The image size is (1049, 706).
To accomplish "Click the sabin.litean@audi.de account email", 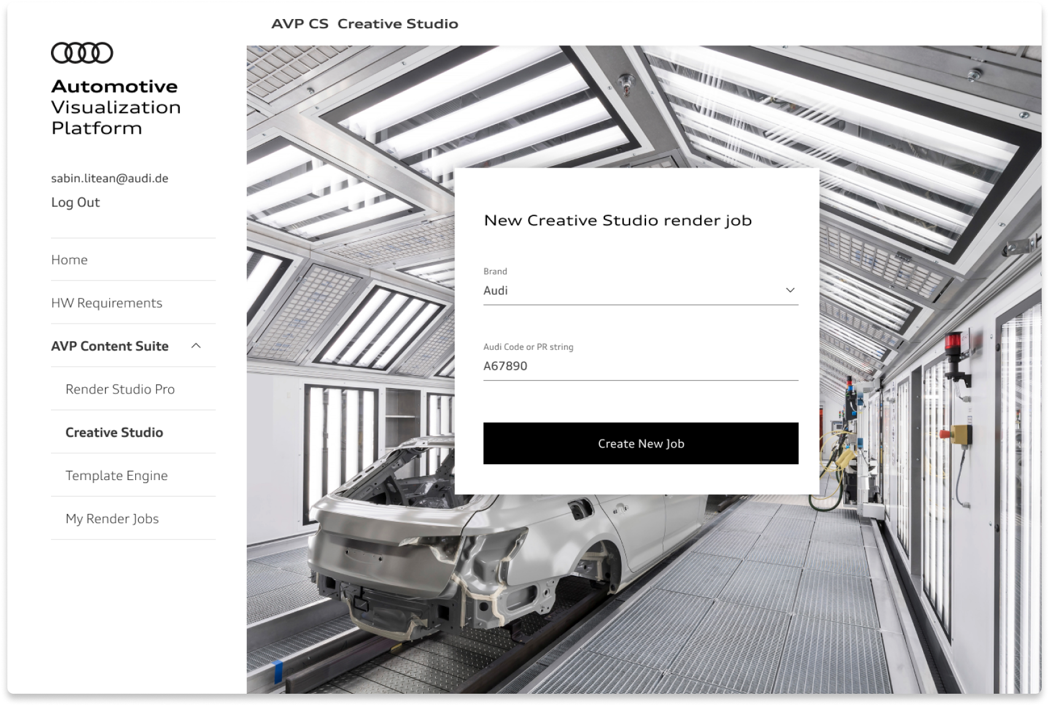I will 110,179.
